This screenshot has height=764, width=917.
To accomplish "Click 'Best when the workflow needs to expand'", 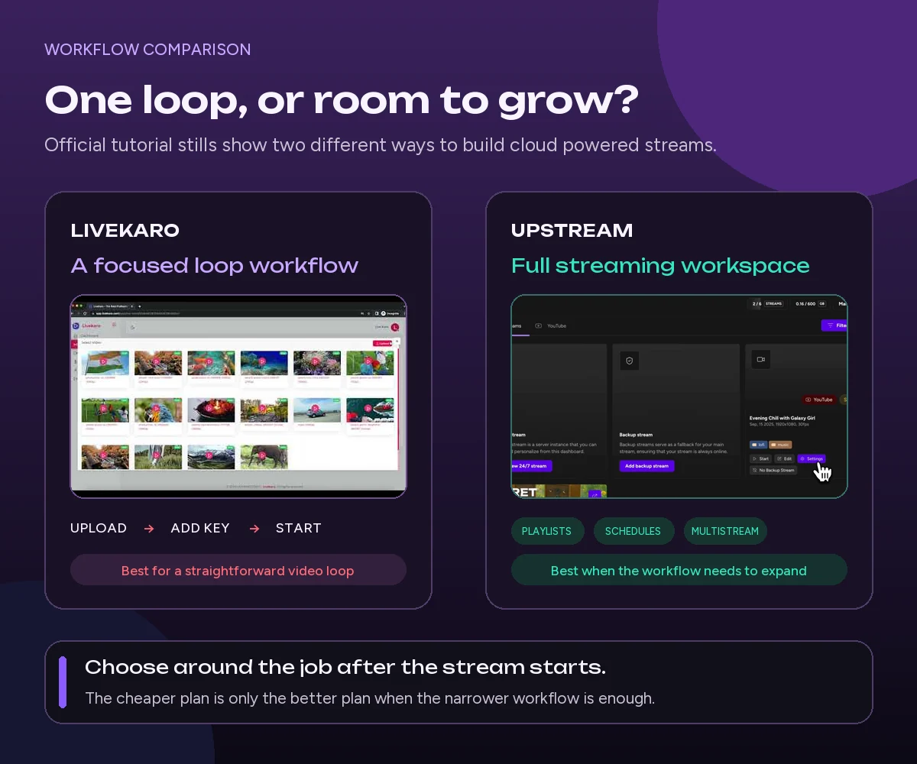I will click(x=679, y=571).
